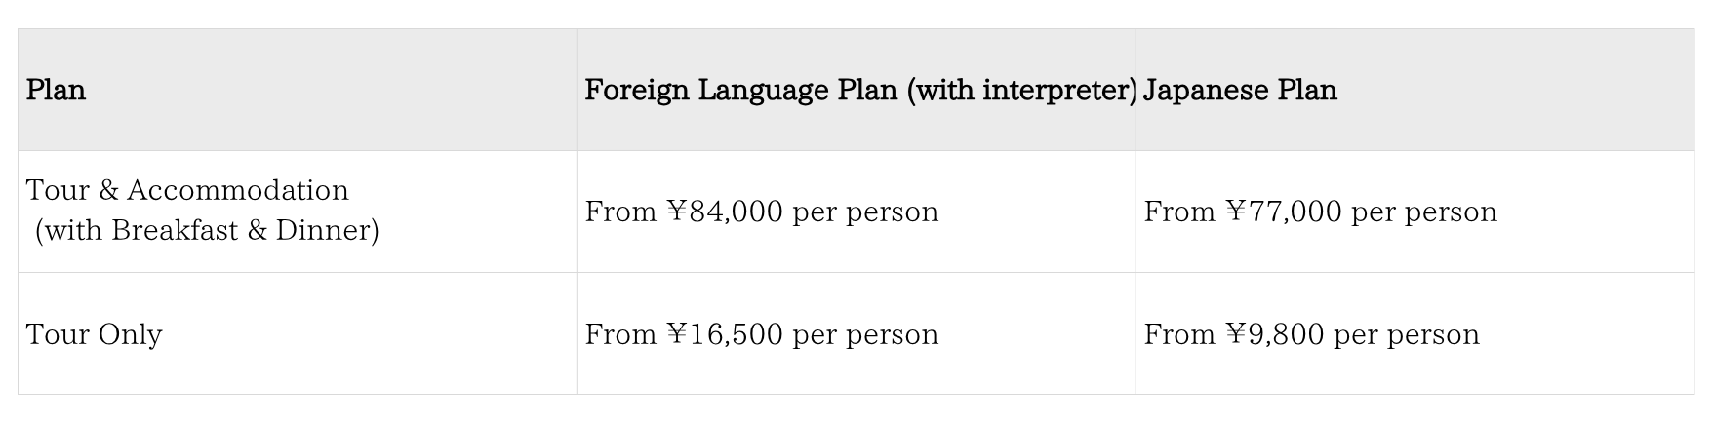Select the "Tour Only" row label

click(94, 334)
